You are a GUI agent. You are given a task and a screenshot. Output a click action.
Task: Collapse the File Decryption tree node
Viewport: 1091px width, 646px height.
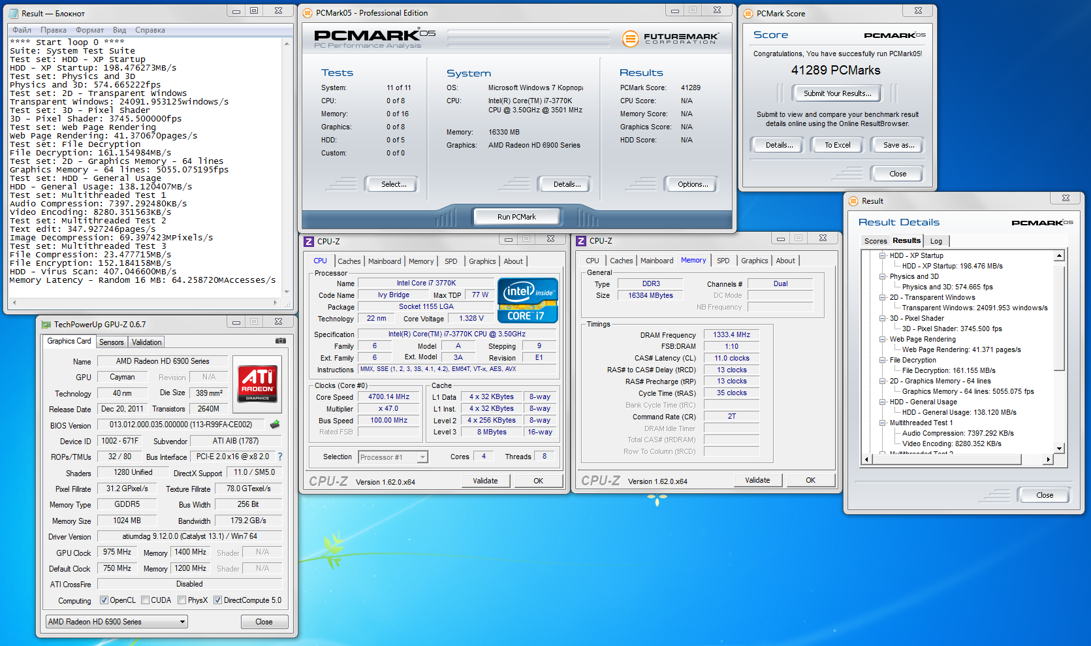click(x=882, y=360)
